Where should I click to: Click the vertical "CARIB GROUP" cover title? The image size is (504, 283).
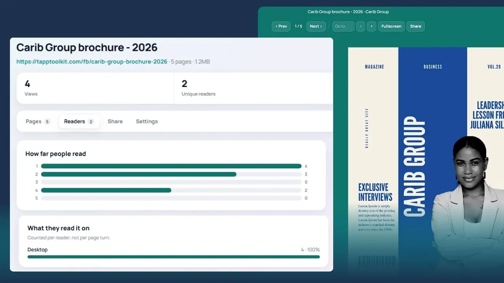point(415,166)
